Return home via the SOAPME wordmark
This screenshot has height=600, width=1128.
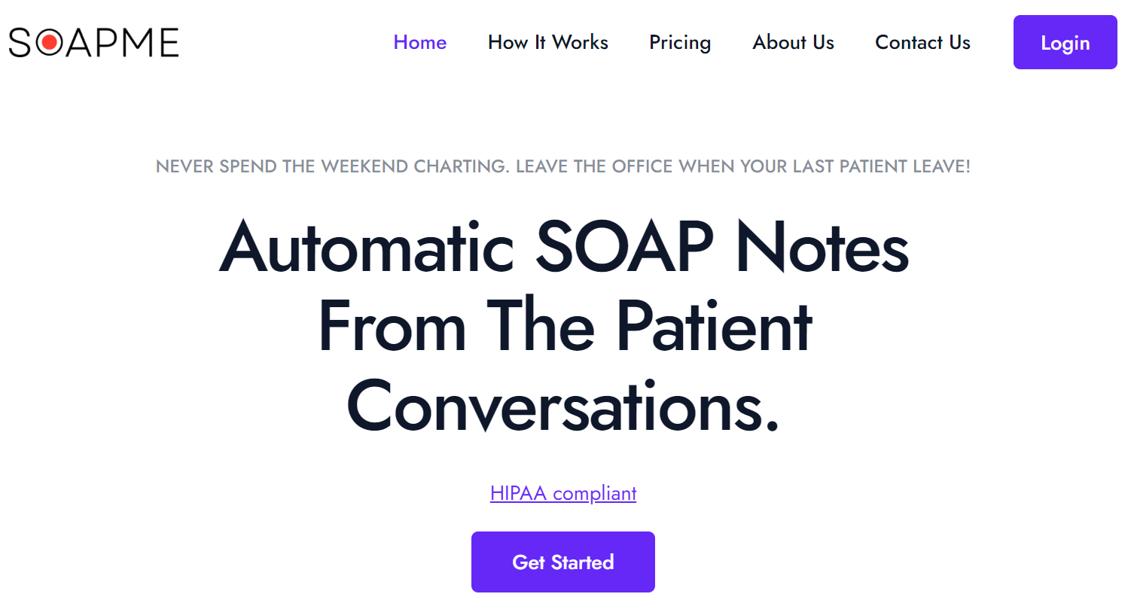(93, 42)
